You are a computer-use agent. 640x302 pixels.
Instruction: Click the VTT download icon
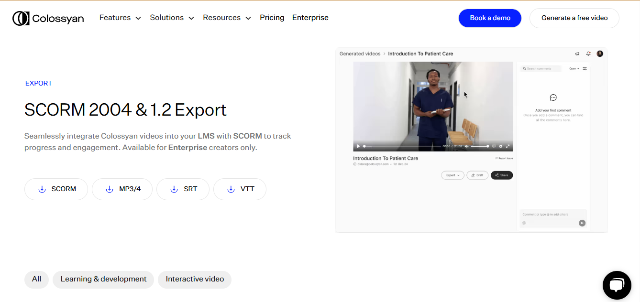coord(231,189)
